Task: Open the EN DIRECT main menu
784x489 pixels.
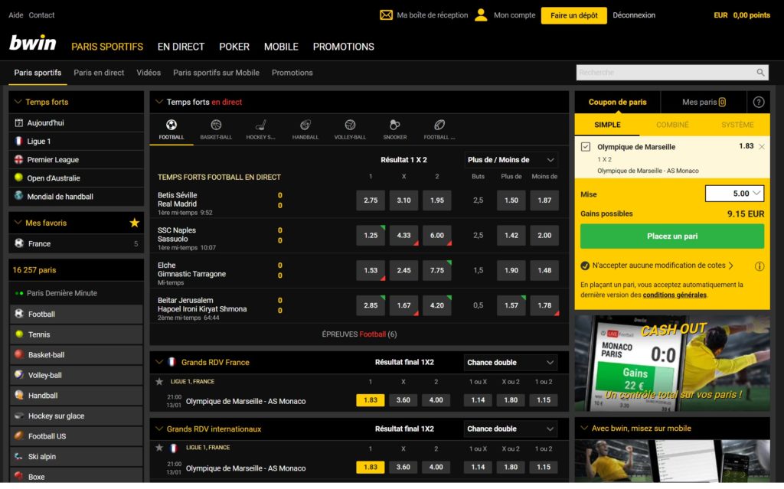Action: click(181, 47)
